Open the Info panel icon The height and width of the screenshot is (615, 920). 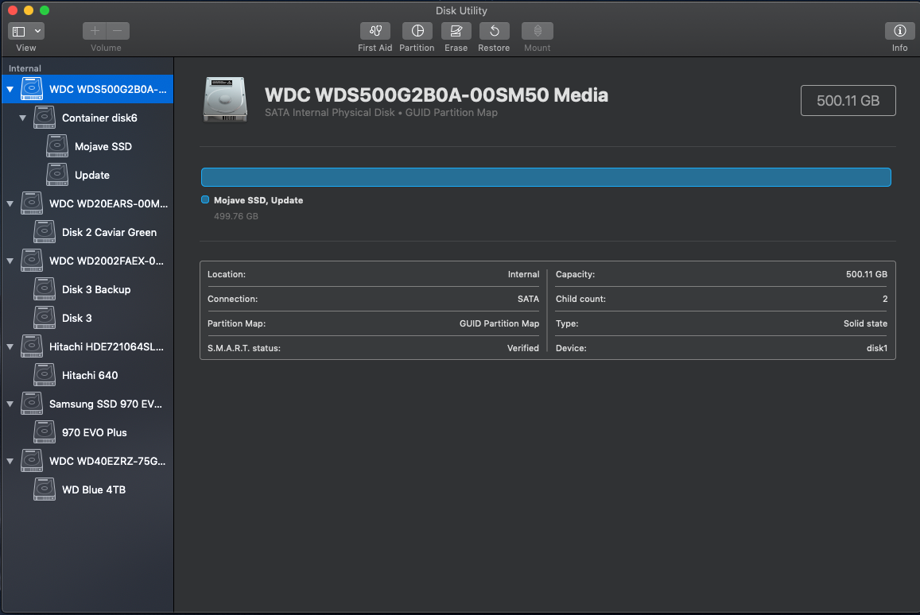coord(899,31)
